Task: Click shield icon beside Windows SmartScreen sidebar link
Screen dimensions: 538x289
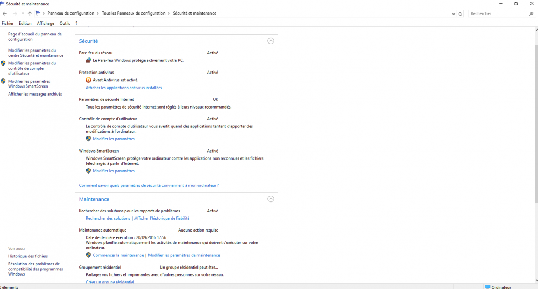Action: 3,81
